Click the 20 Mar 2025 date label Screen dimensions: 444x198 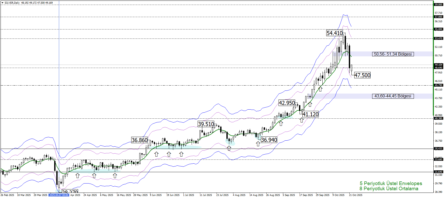click(40, 195)
